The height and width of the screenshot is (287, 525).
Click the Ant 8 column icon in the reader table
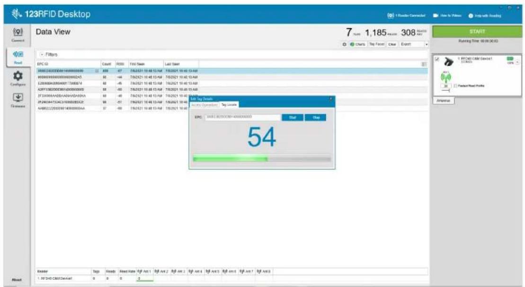pos(259,271)
